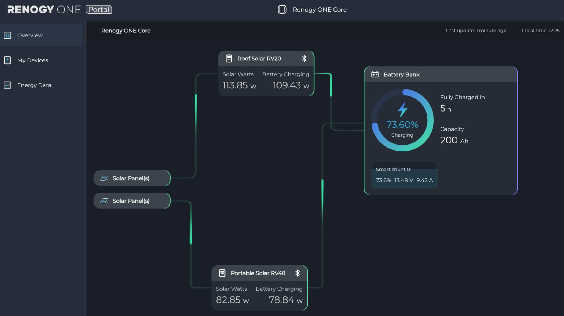
Task: Select the upper Solar Panel(s) node
Action: (x=132, y=178)
